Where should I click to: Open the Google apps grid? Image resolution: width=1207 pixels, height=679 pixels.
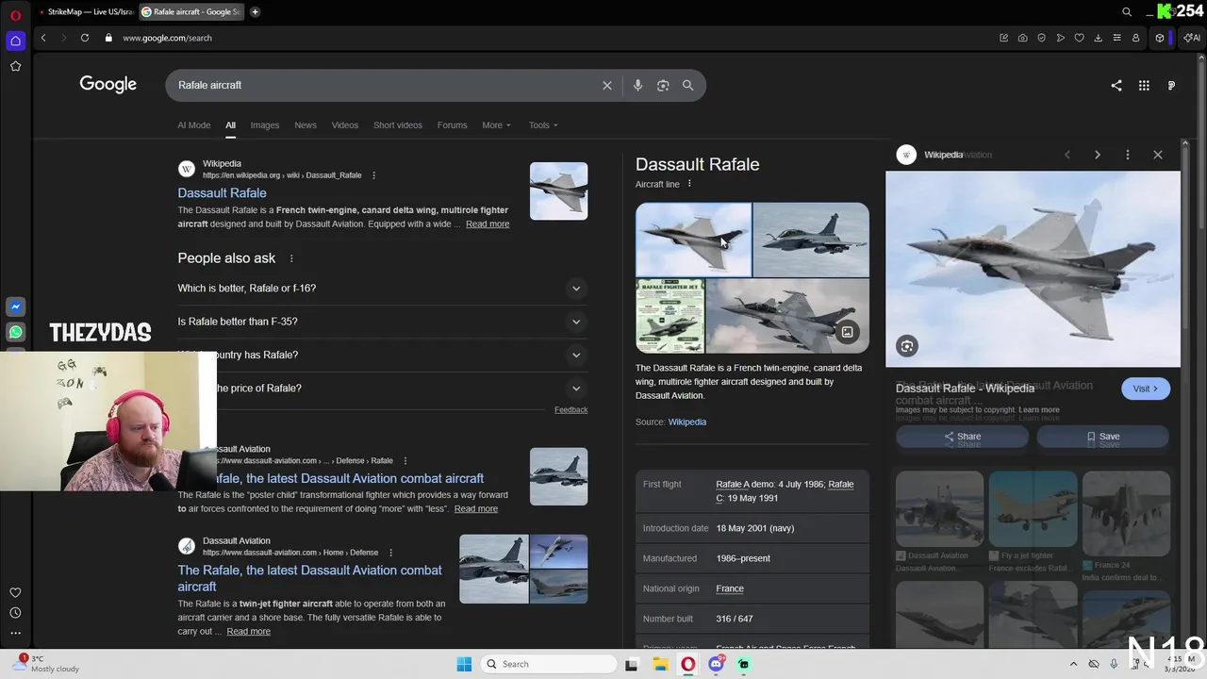tap(1144, 86)
